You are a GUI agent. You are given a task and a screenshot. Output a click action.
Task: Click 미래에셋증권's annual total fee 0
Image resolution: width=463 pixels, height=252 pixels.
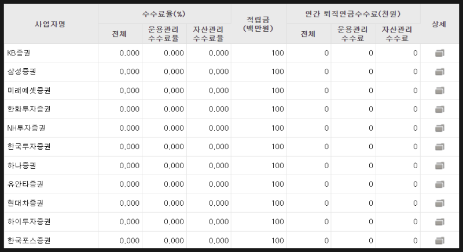point(326,91)
